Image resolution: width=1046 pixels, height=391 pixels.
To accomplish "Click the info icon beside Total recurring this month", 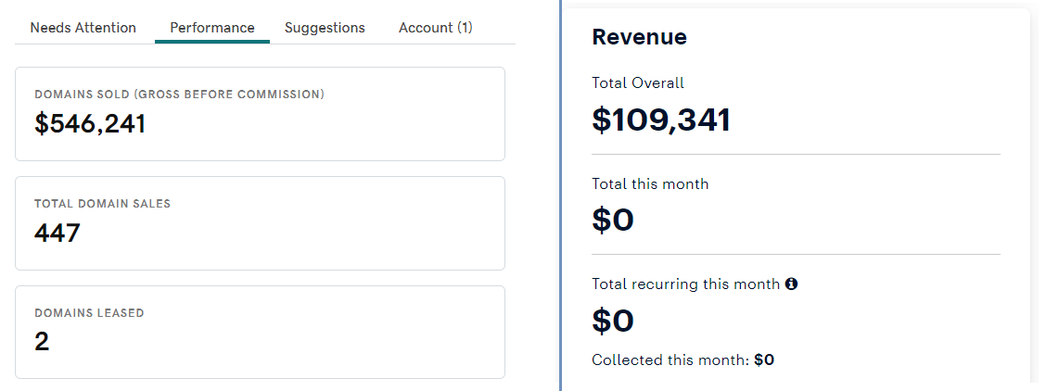I will point(791,284).
